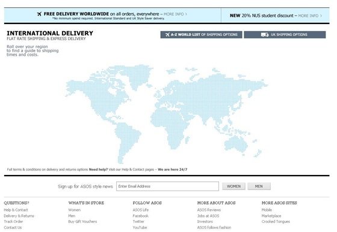Image resolution: width=337 pixels, height=232 pixels.
Task: Open ASOS Reviews link
Action: click(x=209, y=210)
